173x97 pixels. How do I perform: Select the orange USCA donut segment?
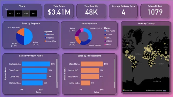[x=78, y=40]
